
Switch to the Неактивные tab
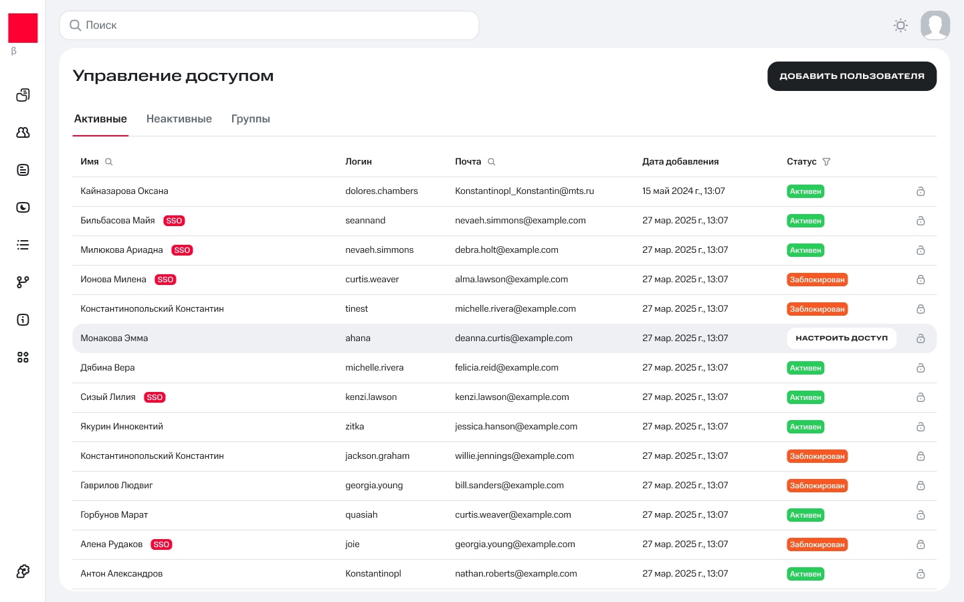click(x=179, y=119)
